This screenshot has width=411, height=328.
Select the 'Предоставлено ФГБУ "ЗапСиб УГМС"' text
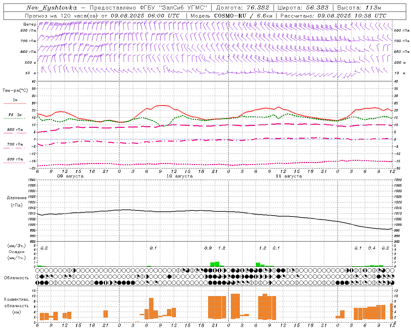point(148,8)
